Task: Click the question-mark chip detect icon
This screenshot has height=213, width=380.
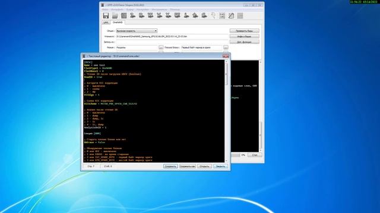Action: tap(132, 16)
